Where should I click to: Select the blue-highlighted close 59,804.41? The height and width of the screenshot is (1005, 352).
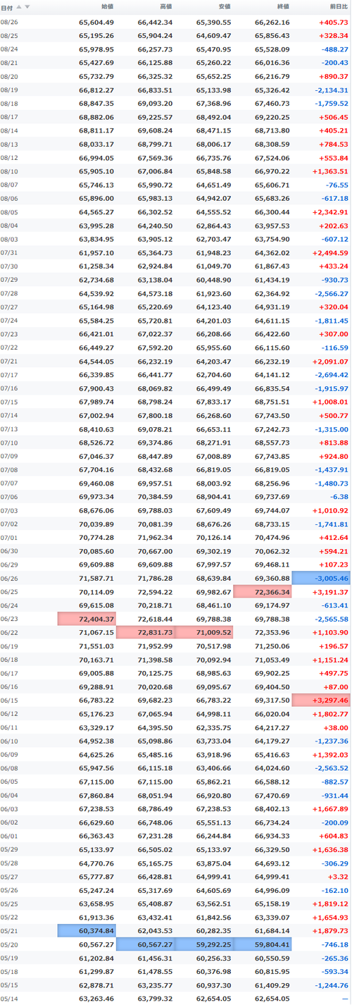262,944
